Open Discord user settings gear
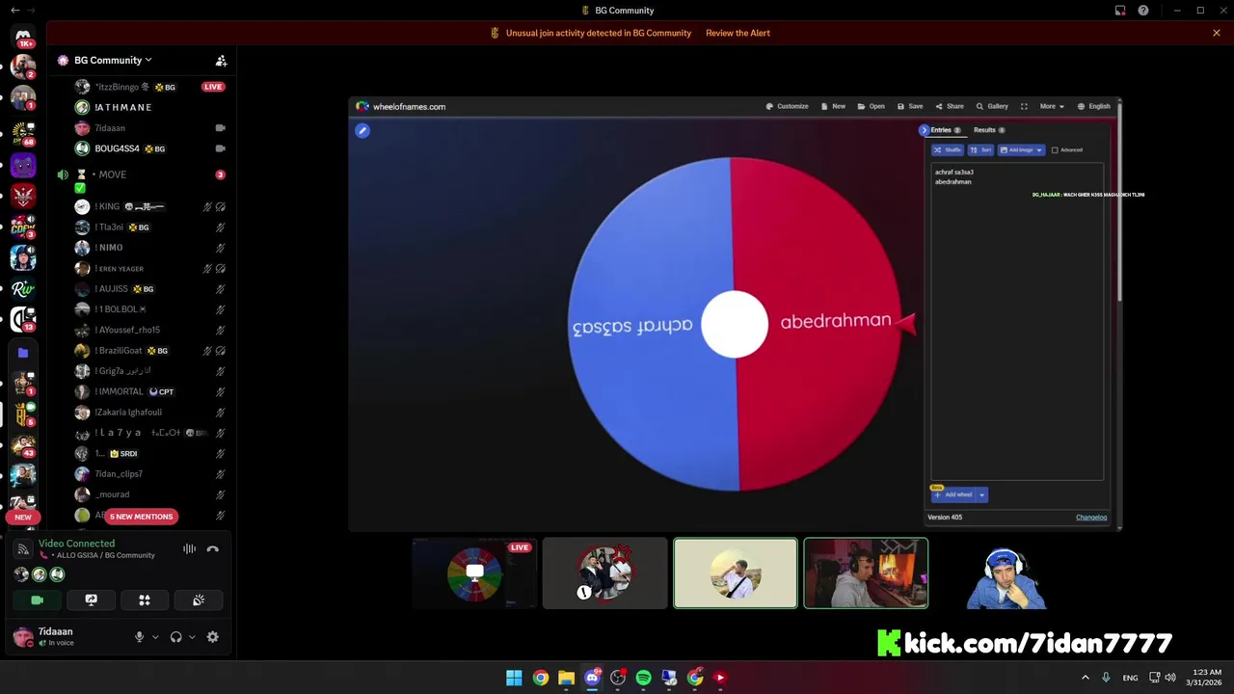Screen dimensions: 1234x694 tap(212, 637)
